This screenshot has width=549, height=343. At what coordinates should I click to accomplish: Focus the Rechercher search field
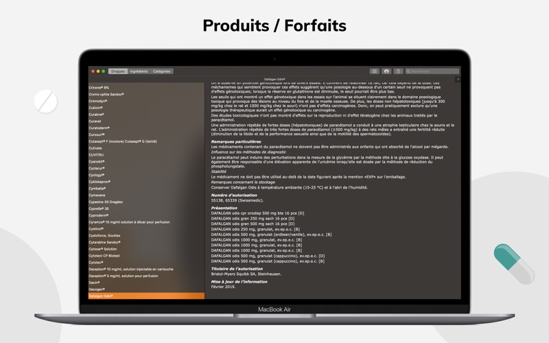pos(432,71)
